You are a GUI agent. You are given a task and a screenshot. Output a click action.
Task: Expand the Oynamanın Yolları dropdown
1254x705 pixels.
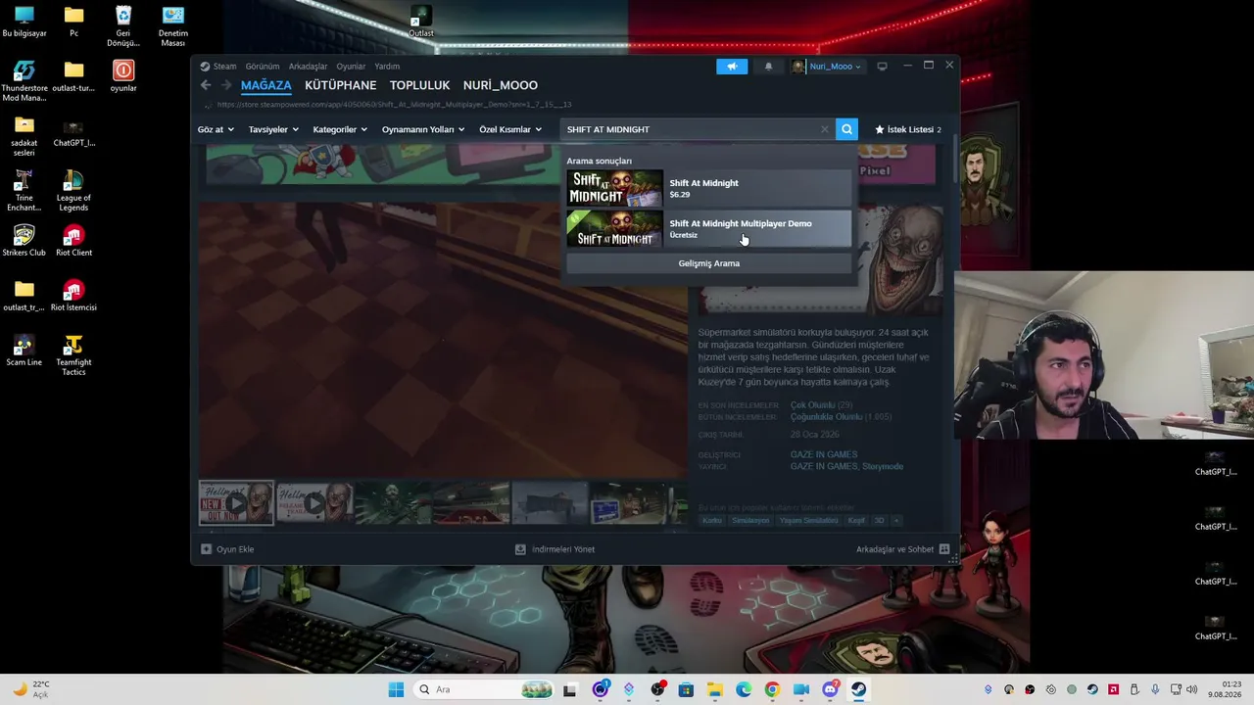[x=423, y=129]
